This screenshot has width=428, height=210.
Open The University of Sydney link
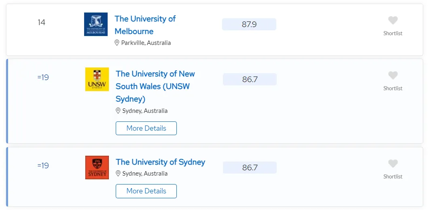click(x=161, y=162)
